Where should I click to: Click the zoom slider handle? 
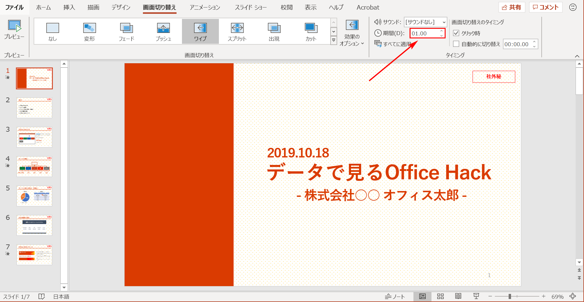[510, 296]
